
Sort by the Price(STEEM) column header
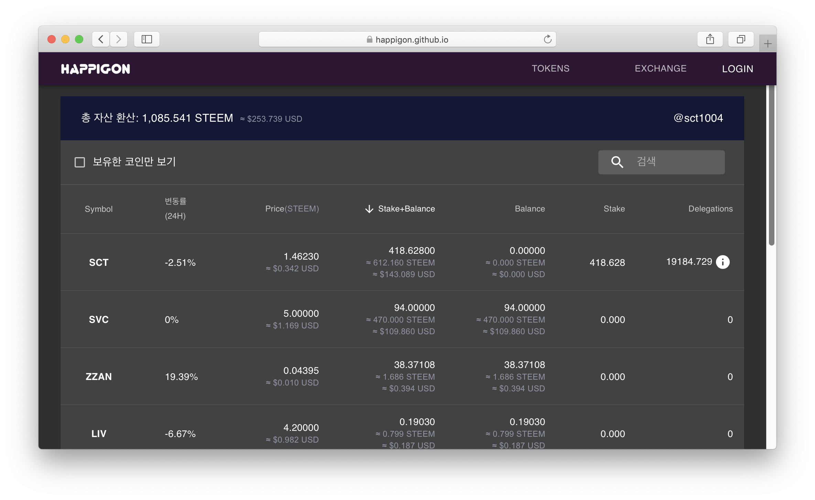[292, 209]
